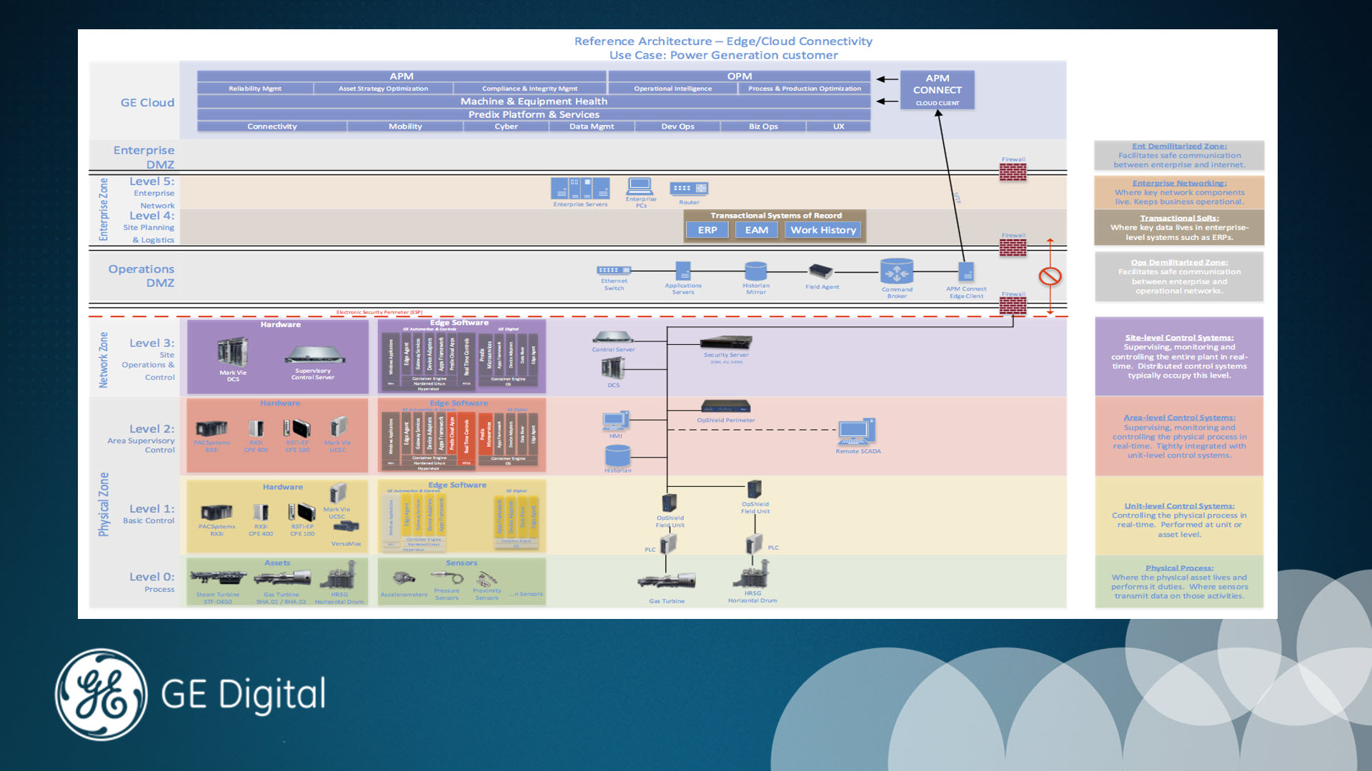Click the firewall icon in the Enterprise DMZ row

[x=1013, y=172]
